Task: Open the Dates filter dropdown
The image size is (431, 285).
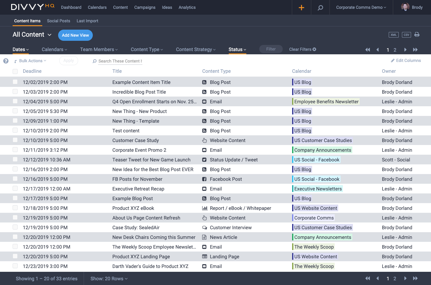Action: [21, 49]
